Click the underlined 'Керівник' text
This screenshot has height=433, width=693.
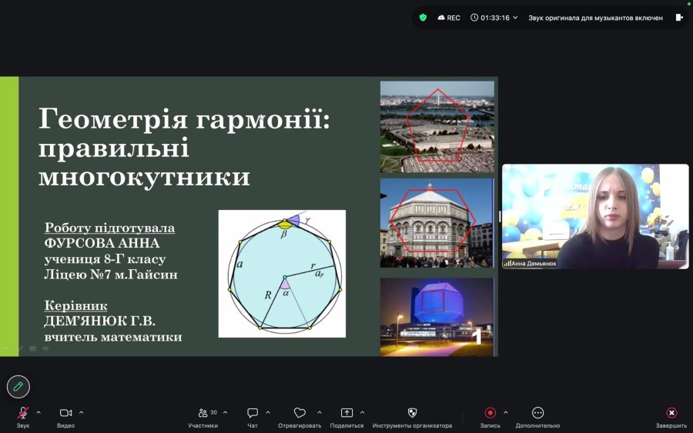pyautogui.click(x=75, y=305)
